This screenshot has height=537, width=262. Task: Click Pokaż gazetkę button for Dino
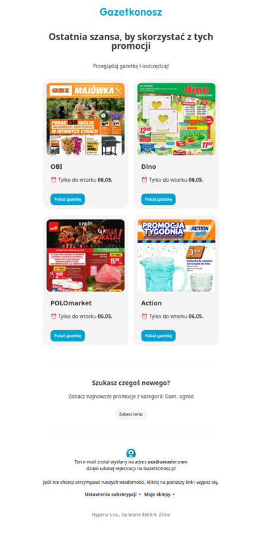point(159,200)
